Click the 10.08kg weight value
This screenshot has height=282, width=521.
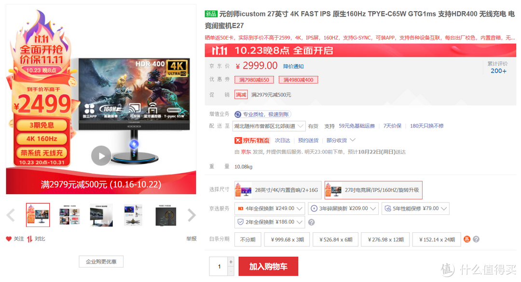244,167
